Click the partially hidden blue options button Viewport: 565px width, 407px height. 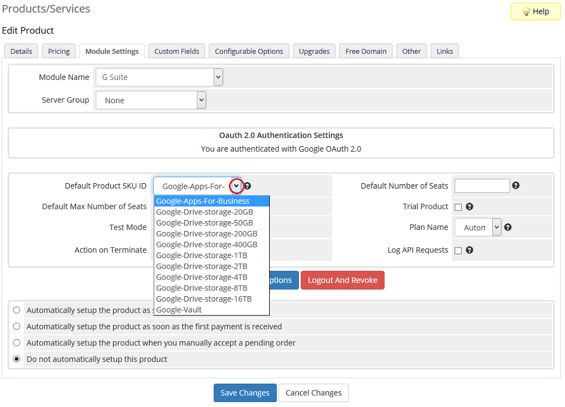pyautogui.click(x=284, y=280)
